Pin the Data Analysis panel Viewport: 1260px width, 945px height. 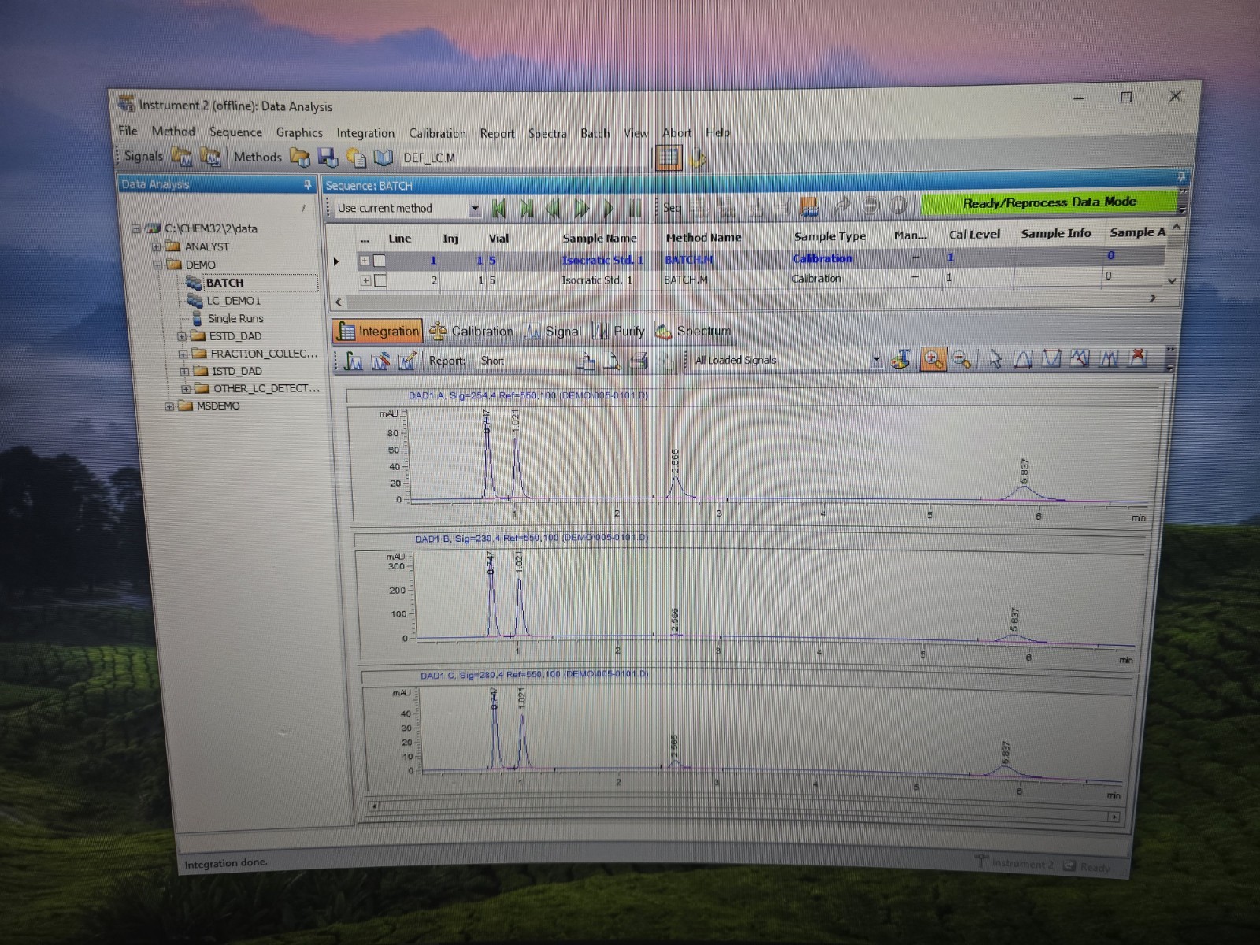(x=307, y=184)
